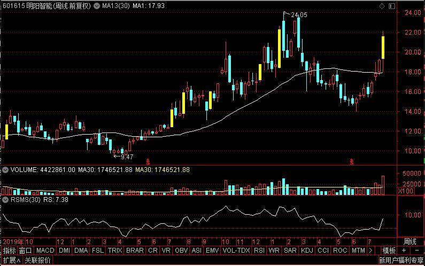Select the MACD indicator
425x266 pixels.
click(x=45, y=251)
